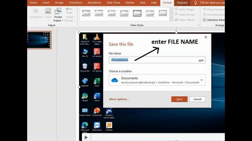The image size is (252, 141).
Task: Open the Video Border dropdown
Action: pyautogui.click(x=186, y=14)
